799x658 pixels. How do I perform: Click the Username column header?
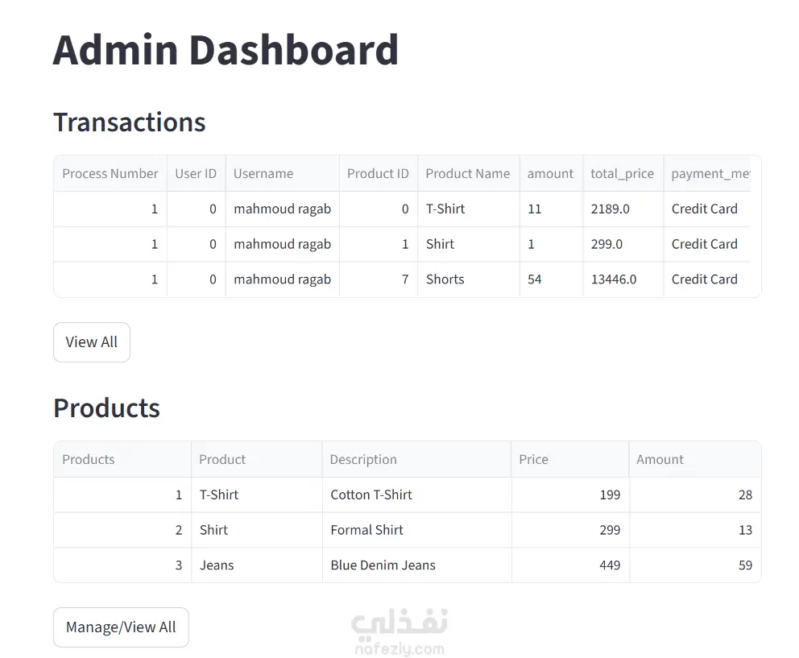(263, 173)
